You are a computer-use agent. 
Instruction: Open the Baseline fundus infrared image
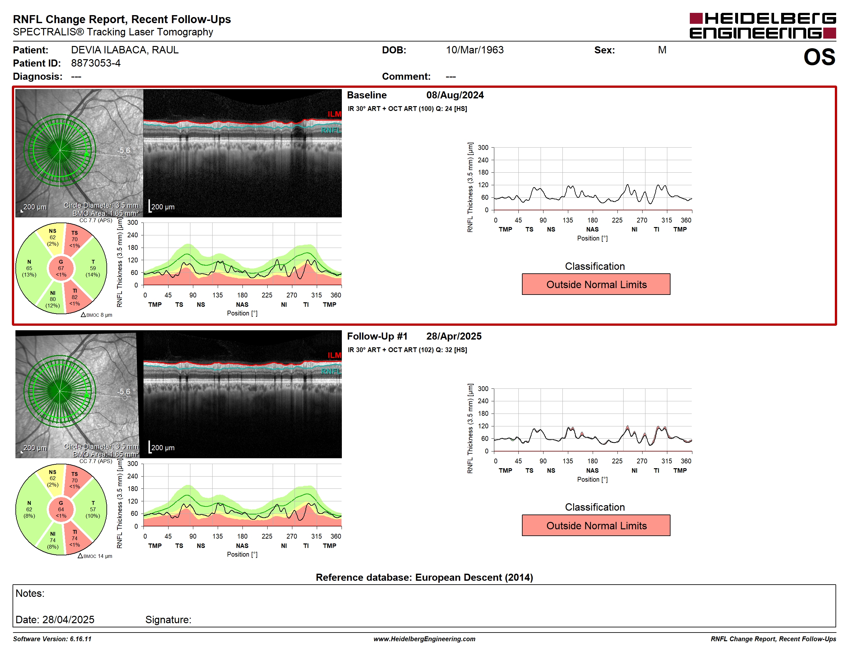pyautogui.click(x=79, y=153)
